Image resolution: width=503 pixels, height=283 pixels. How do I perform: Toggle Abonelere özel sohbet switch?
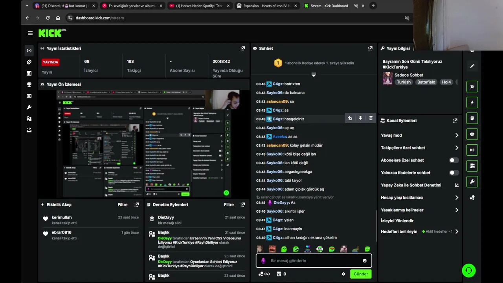coord(454,160)
